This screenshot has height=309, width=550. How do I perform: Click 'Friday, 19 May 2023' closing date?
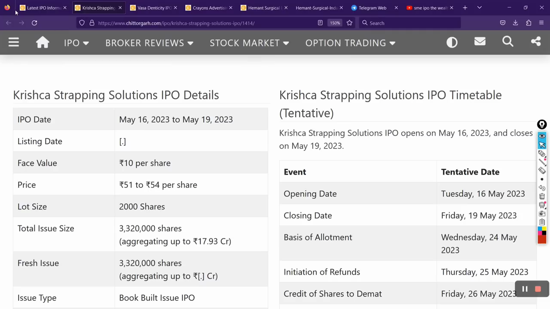click(x=479, y=215)
